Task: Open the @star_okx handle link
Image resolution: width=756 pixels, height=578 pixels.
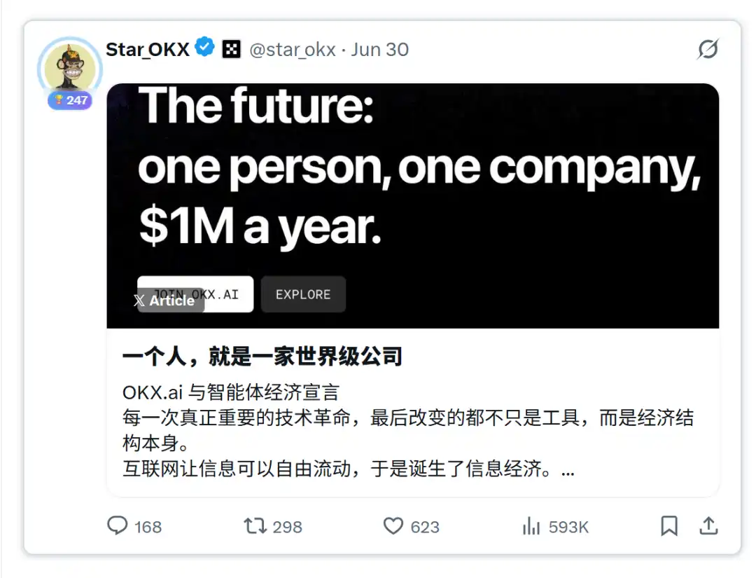Action: click(292, 50)
